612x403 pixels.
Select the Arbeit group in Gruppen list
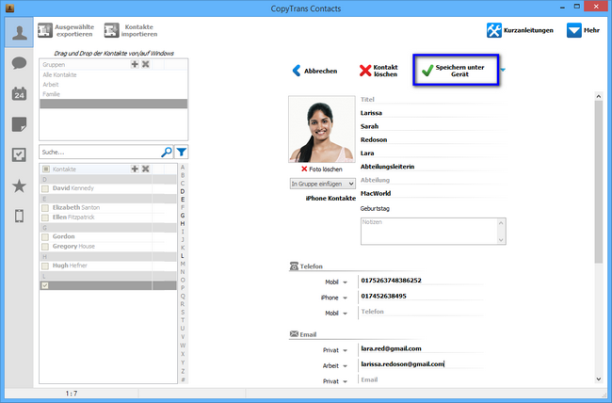(x=52, y=83)
